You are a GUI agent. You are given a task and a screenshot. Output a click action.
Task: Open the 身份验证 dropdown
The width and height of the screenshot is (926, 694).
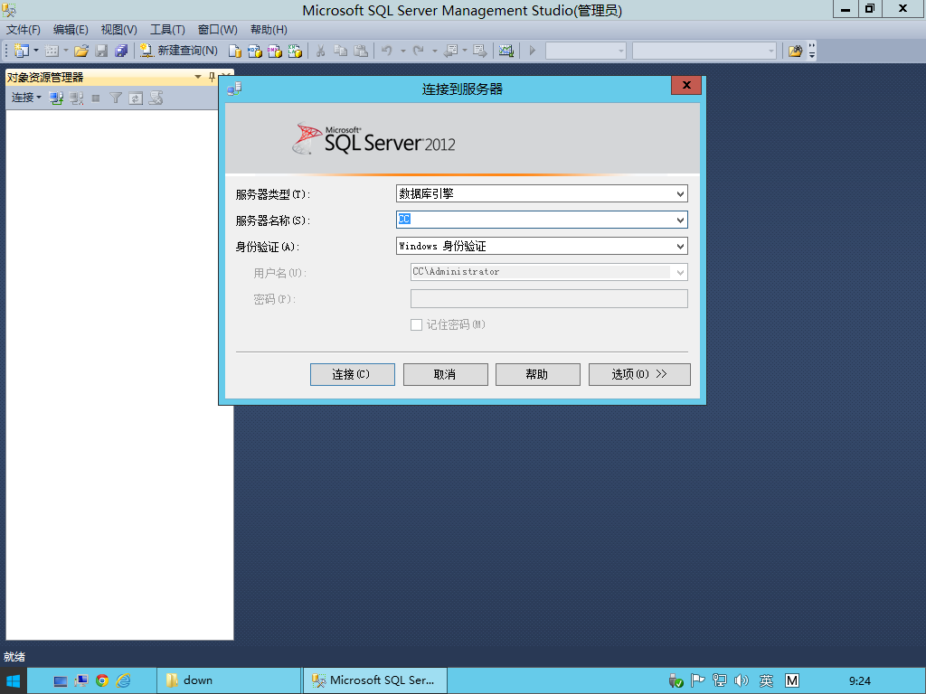680,246
